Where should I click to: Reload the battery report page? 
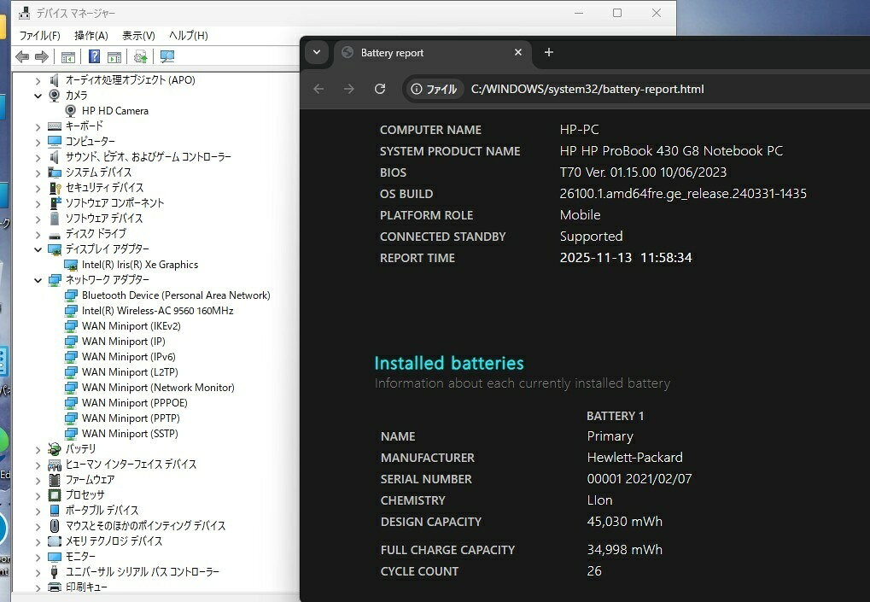tap(380, 89)
